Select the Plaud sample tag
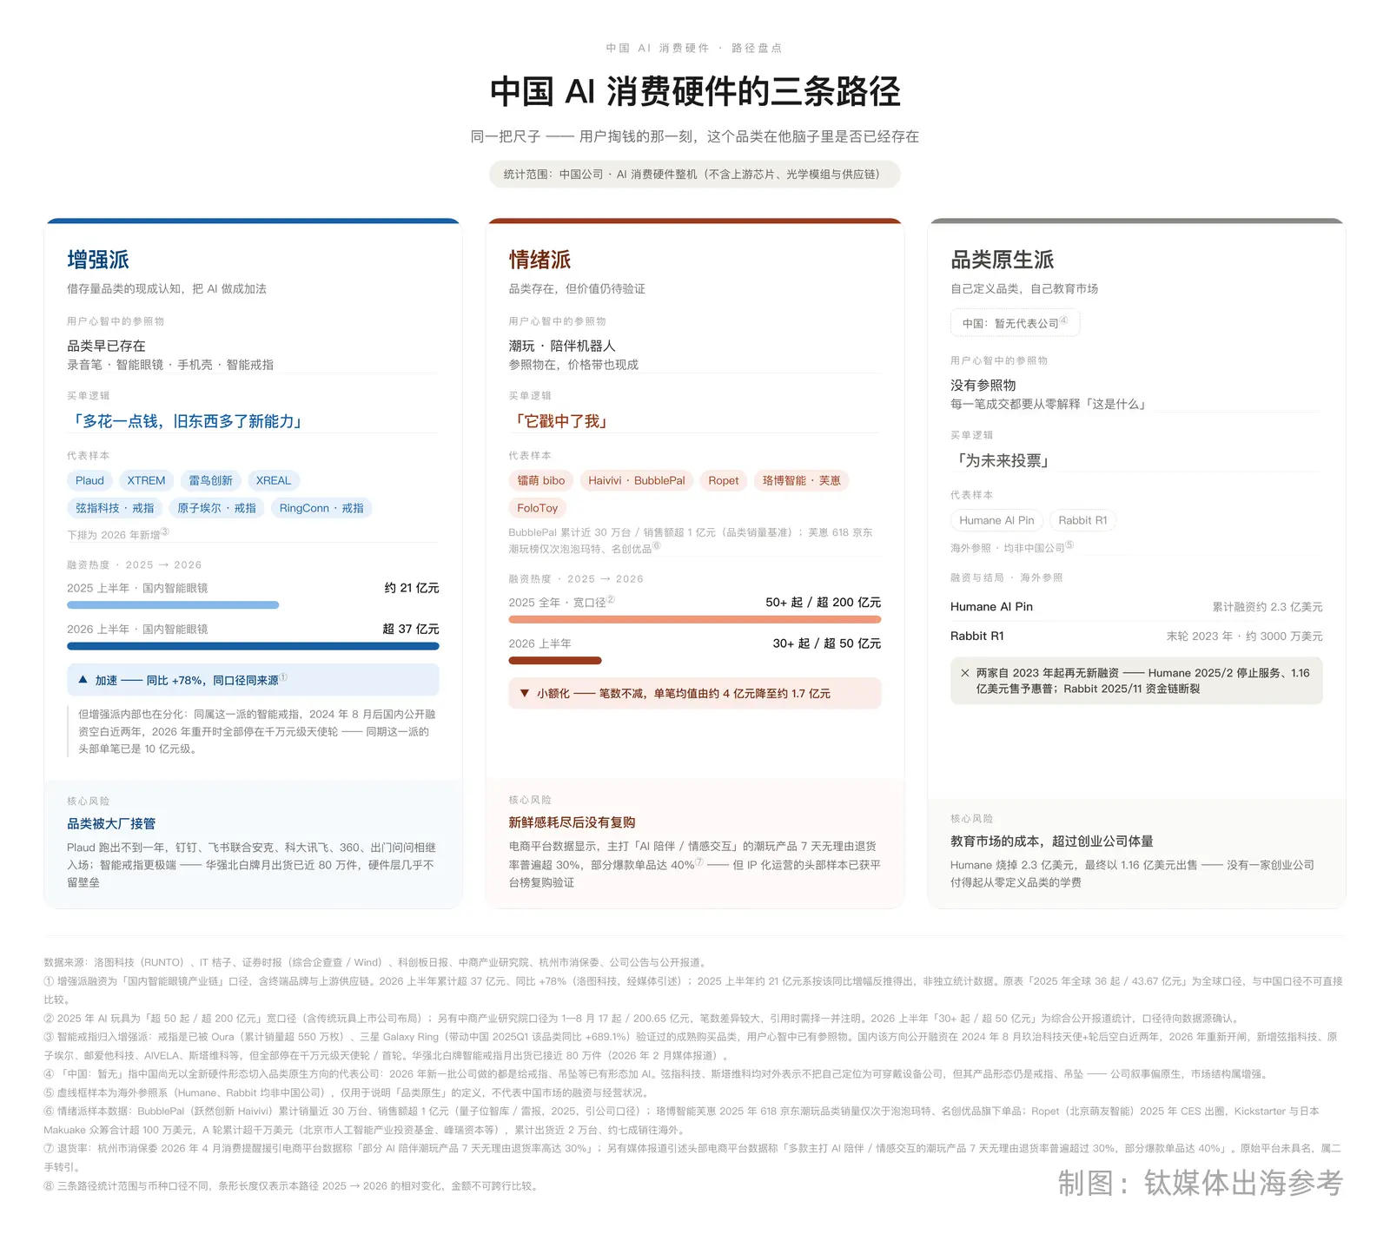Image resolution: width=1390 pixels, height=1234 pixels. [89, 480]
